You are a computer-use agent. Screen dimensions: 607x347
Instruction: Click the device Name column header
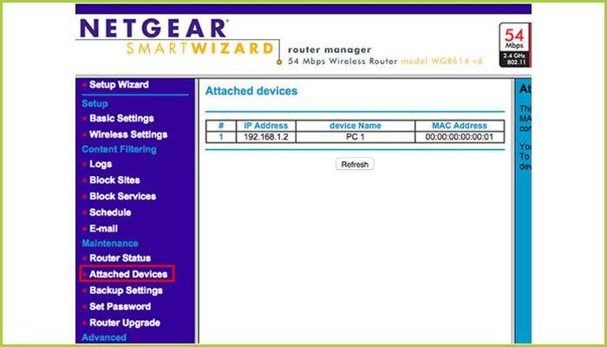pos(356,126)
